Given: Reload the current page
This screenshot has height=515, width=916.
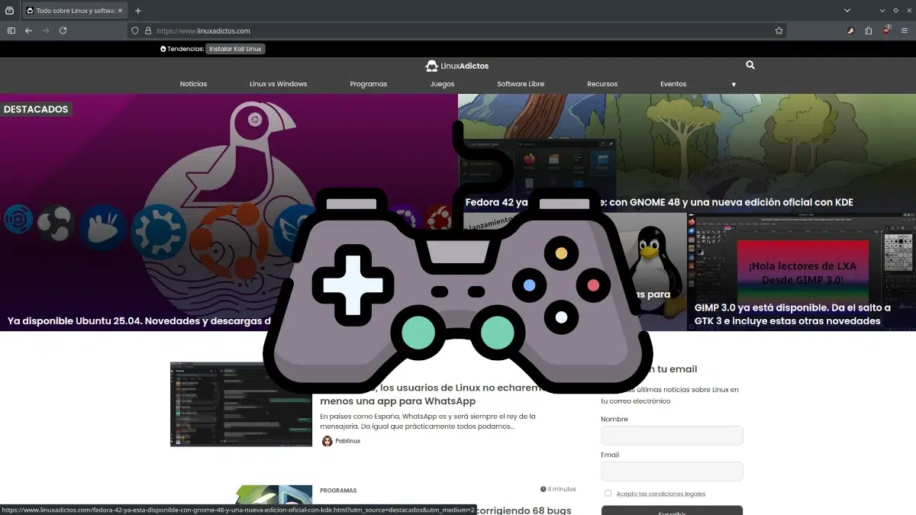Looking at the screenshot, I should pos(63,31).
